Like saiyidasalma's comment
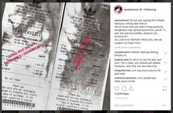173x113 pixels. coord(165,54)
